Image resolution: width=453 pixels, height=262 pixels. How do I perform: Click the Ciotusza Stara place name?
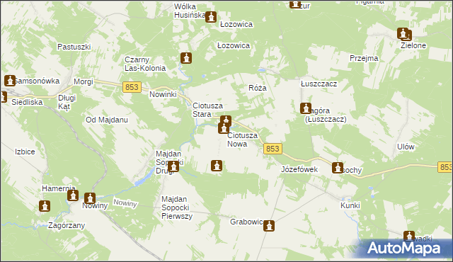(207, 110)
